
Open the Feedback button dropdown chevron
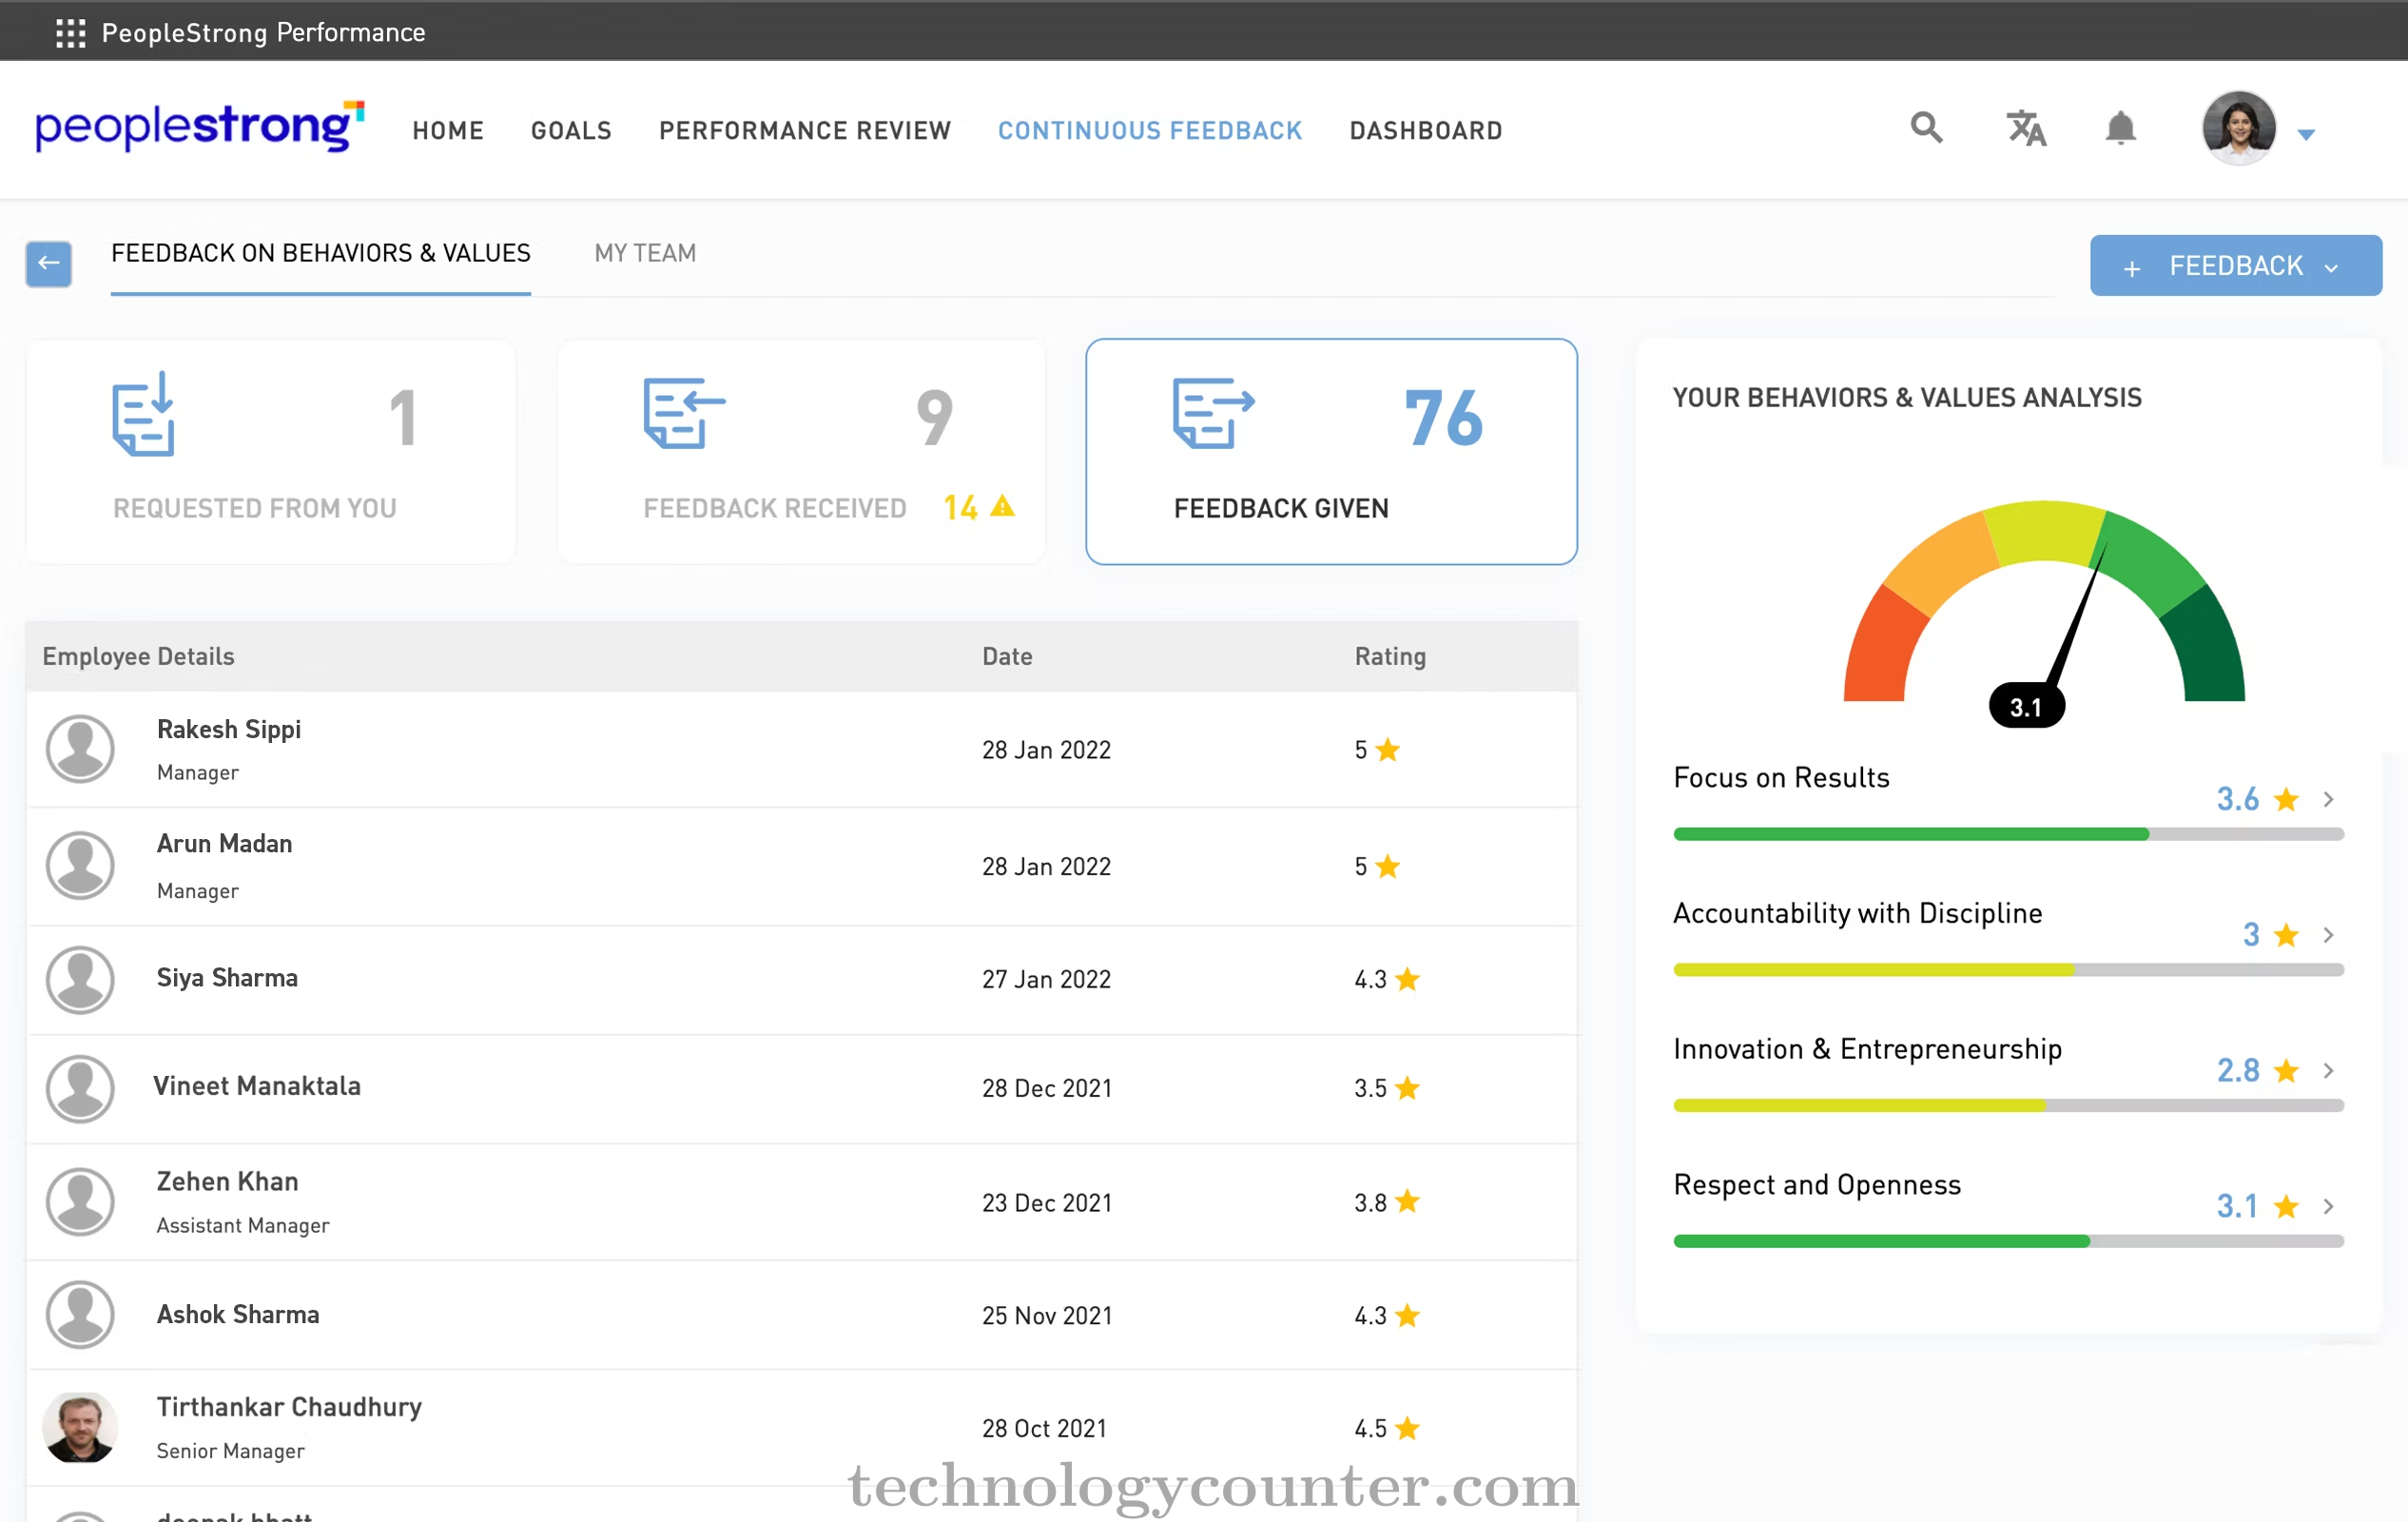click(2331, 267)
